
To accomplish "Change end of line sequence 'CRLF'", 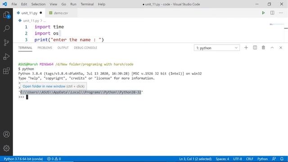I will (249, 159).
